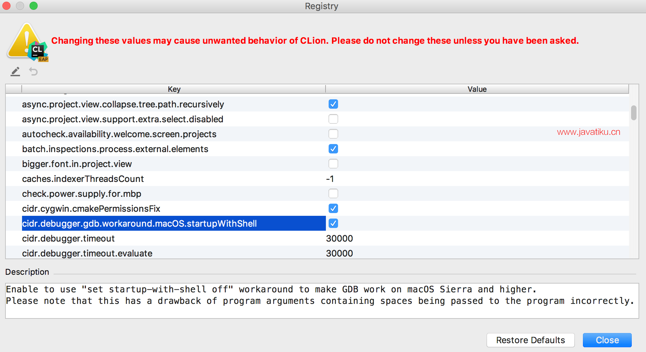The image size is (646, 352).
Task: Click the highlighted cidr.debugger.gdb.workaround.macOS.startupWithShell key
Action: (174, 223)
